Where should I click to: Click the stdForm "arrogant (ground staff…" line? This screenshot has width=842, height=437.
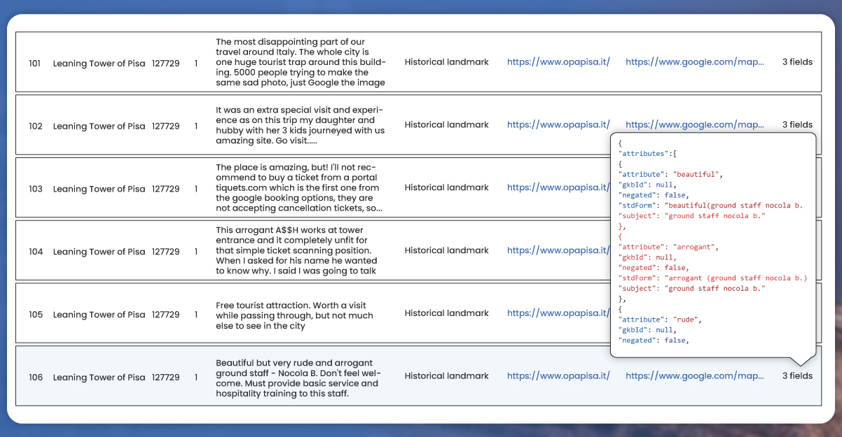712,278
